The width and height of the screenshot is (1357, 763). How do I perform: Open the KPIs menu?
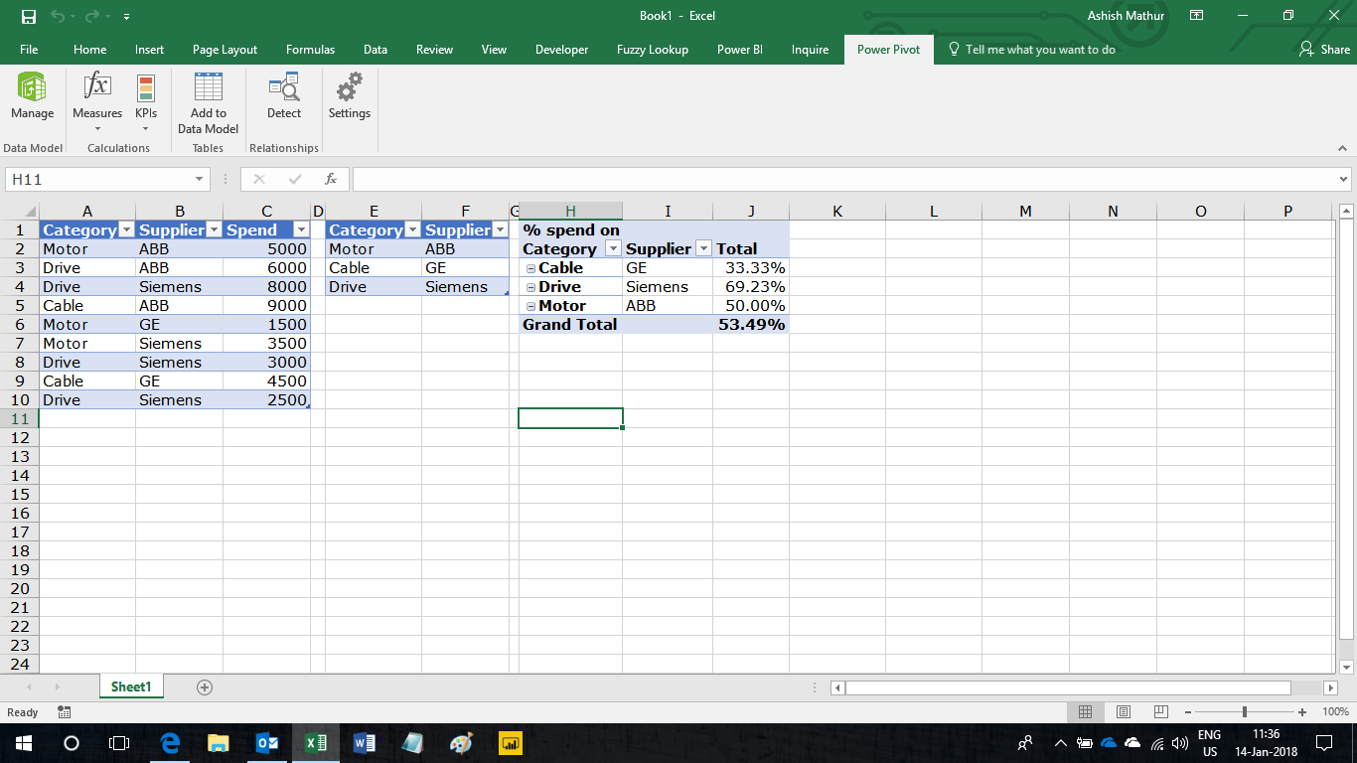[146, 101]
